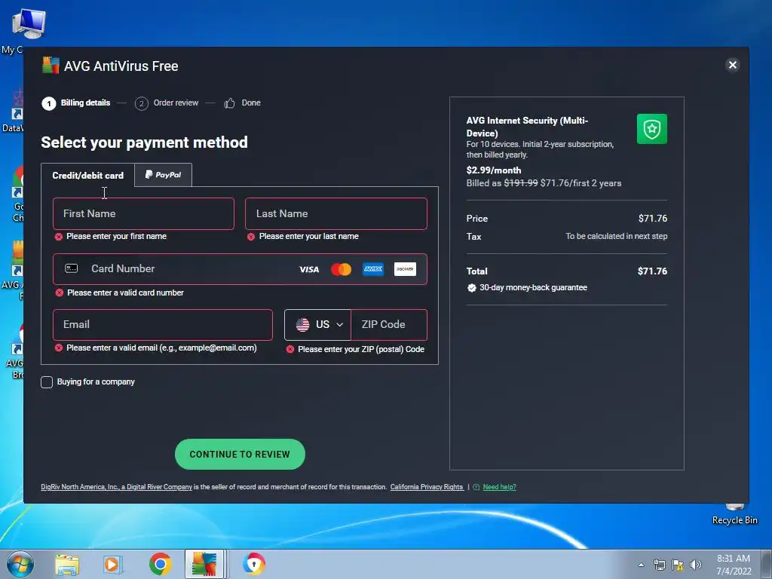
Task: Click the CONTINUE TO REVIEW button
Action: pyautogui.click(x=240, y=454)
